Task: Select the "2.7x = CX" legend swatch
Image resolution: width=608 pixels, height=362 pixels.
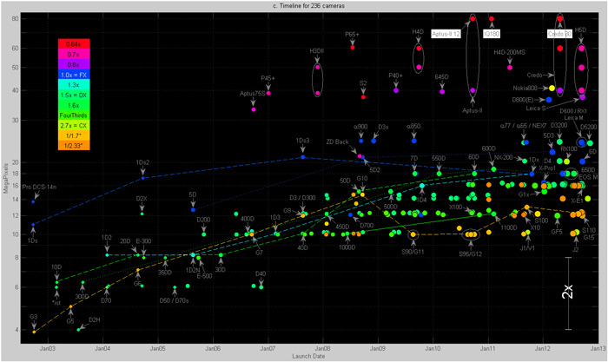Action: point(74,125)
